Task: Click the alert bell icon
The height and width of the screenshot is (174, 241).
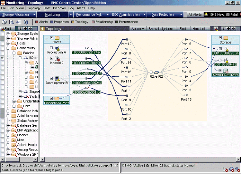Action: click(206, 14)
